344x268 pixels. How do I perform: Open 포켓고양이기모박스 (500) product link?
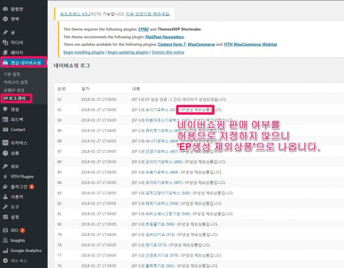tap(168, 193)
